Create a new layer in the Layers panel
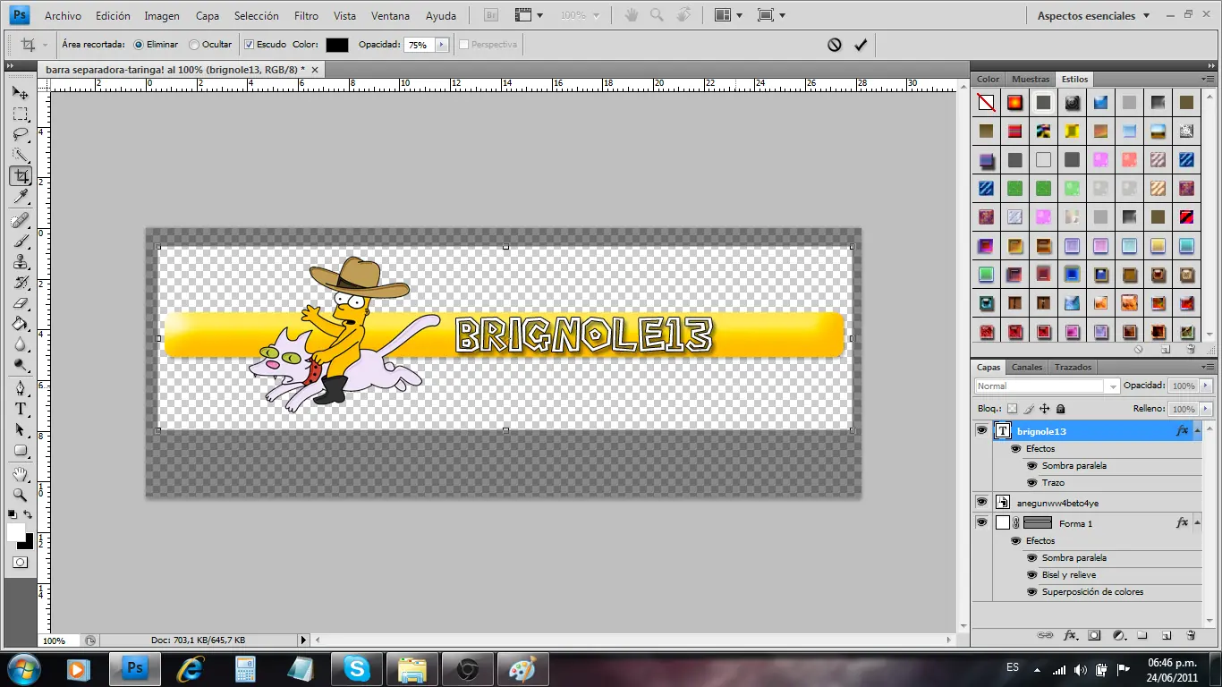 click(x=1167, y=635)
